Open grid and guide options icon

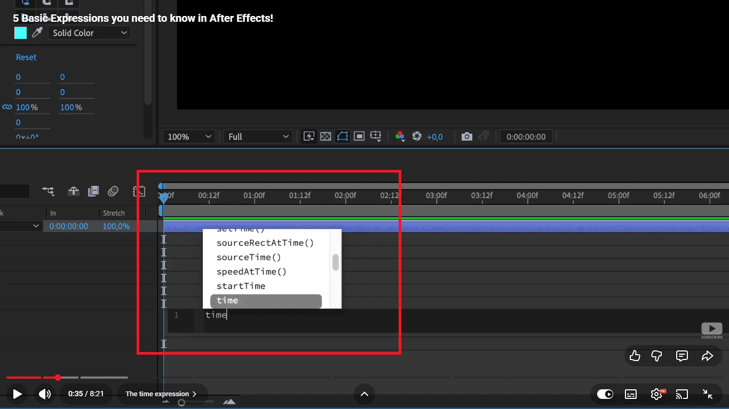pos(376,136)
